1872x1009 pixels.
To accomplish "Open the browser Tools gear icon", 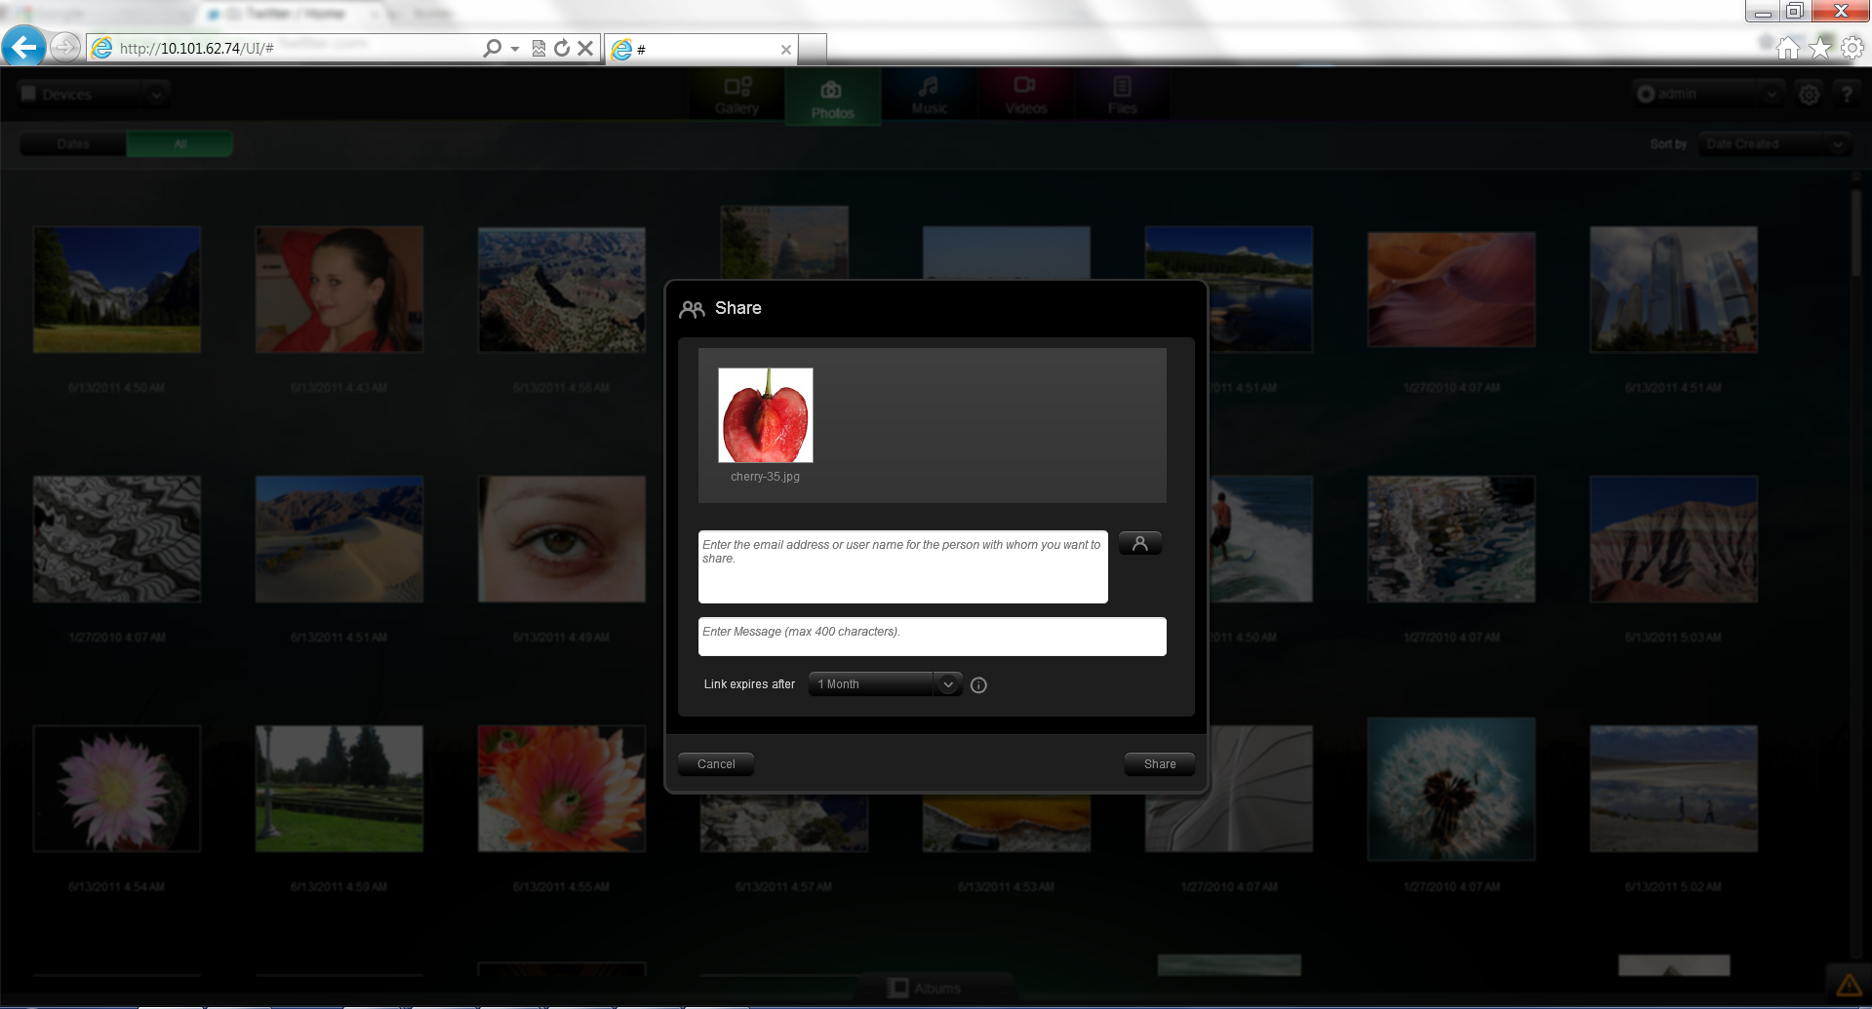I will [1852, 48].
